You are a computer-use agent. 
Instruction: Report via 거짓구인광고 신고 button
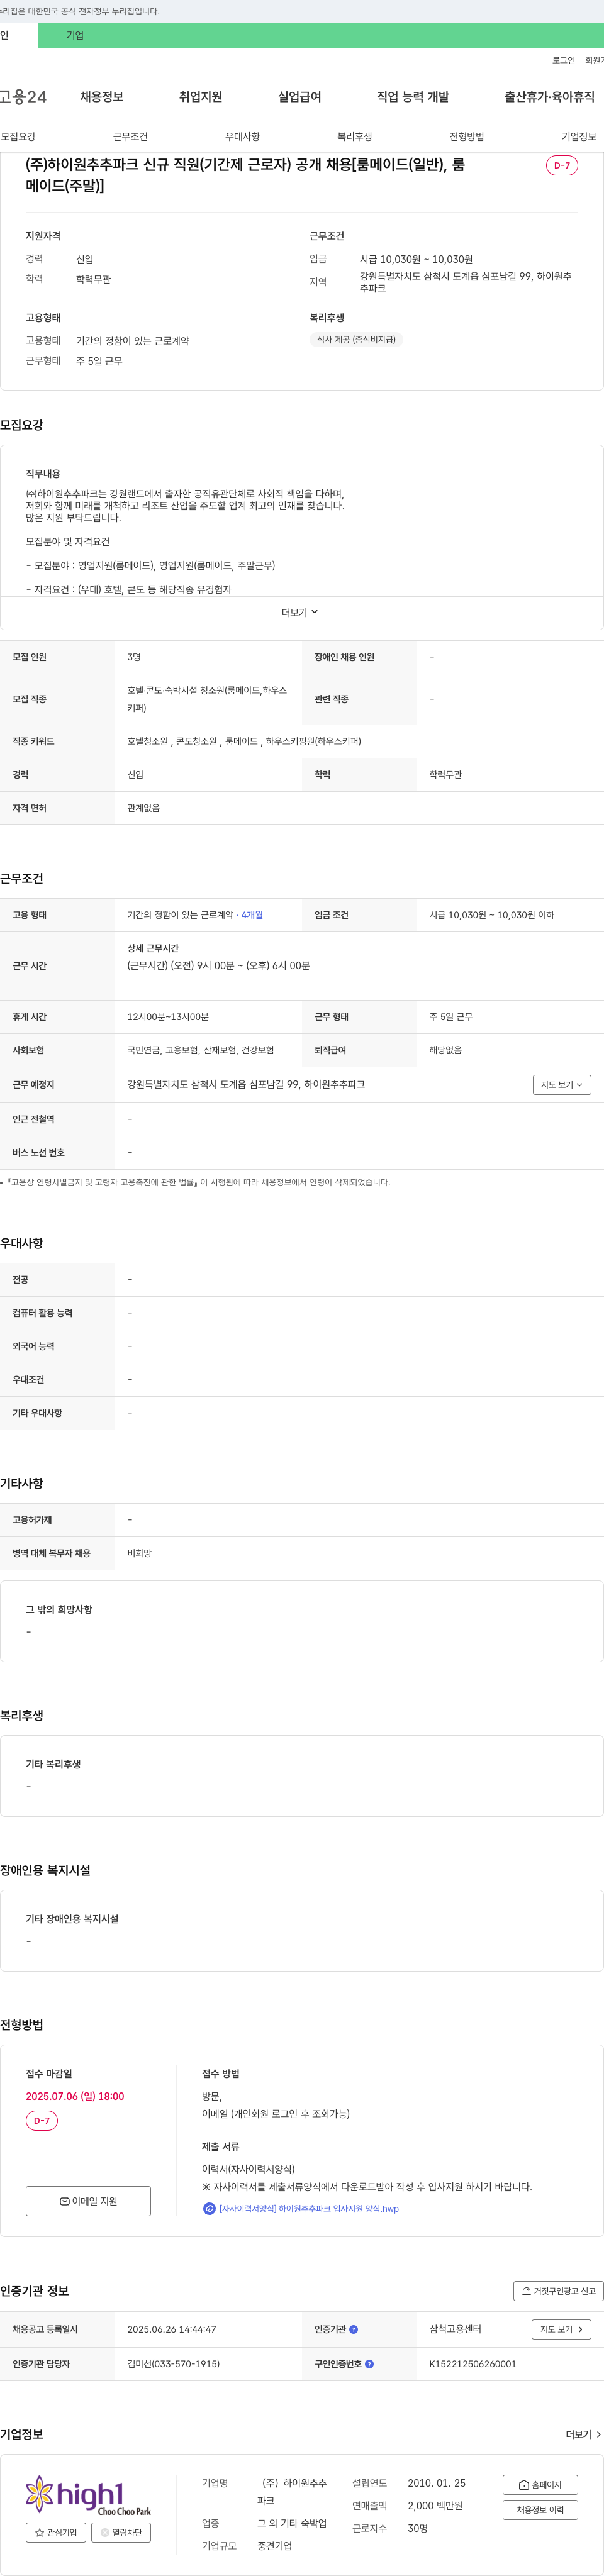(558, 2290)
